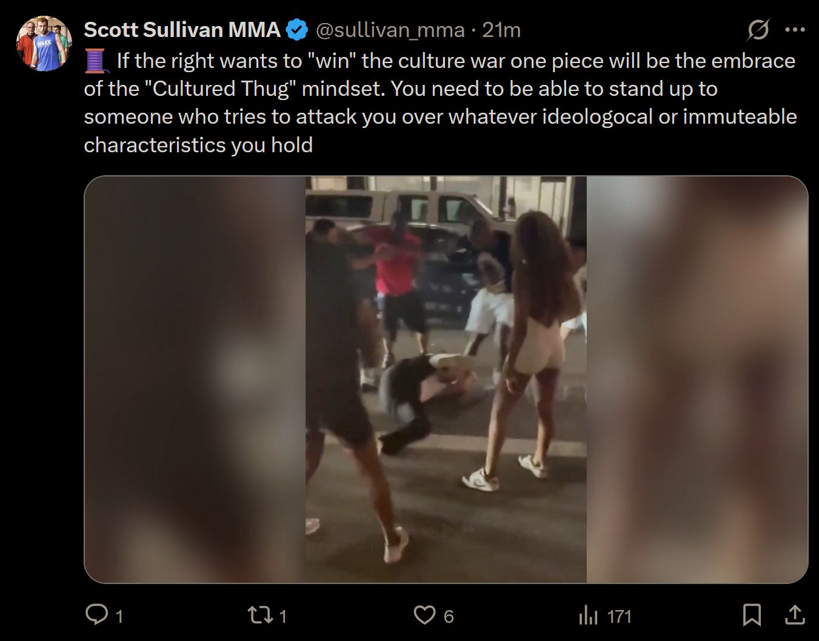Image resolution: width=819 pixels, height=641 pixels.
Task: Open the @sullivan_mma handle link
Action: click(x=390, y=30)
